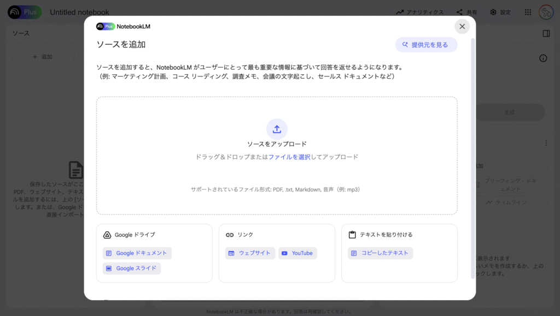Click the supported file formats text
Image resolution: width=560 pixels, height=316 pixels.
pos(276,189)
